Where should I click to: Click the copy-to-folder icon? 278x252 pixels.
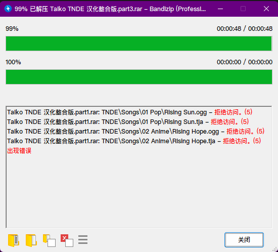49,240
